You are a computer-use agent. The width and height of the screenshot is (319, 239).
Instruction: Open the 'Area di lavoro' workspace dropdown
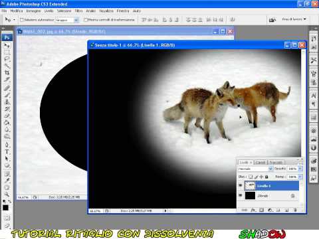click(x=294, y=19)
